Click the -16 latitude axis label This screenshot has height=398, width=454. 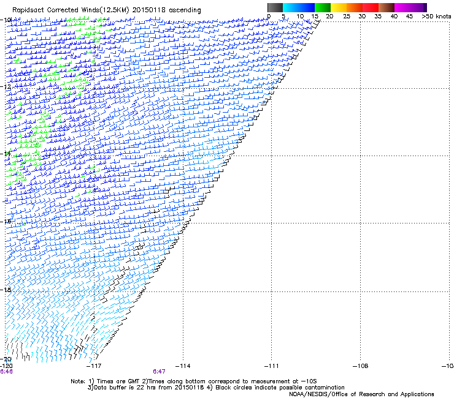(6, 222)
